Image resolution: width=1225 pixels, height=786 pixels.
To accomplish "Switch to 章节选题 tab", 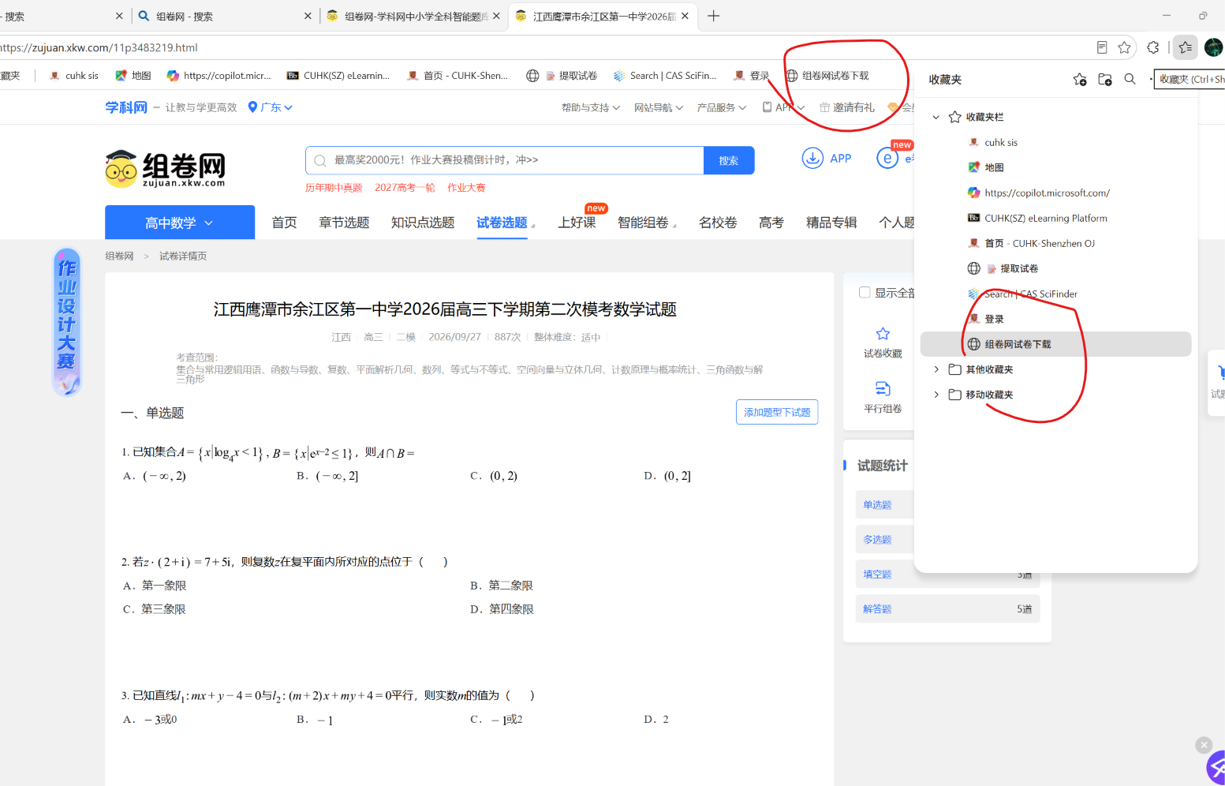I will click(x=344, y=223).
